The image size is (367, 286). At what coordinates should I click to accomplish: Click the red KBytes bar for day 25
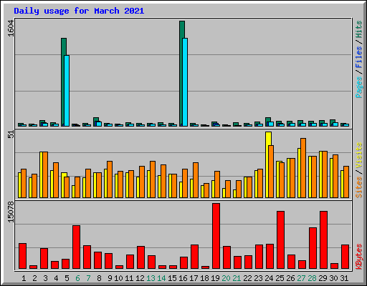280,240
